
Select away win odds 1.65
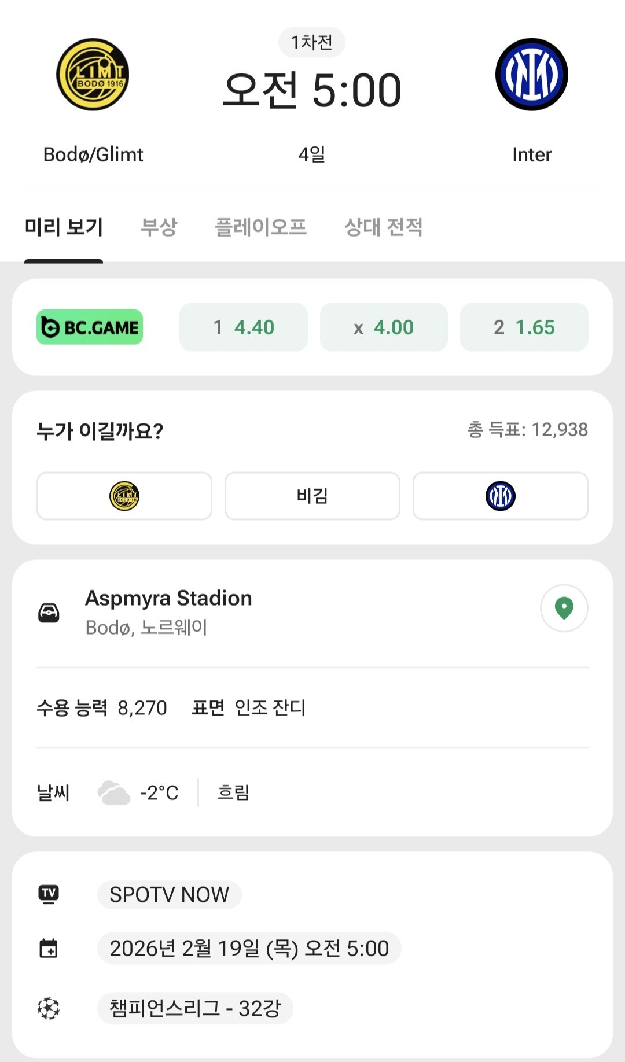(524, 327)
